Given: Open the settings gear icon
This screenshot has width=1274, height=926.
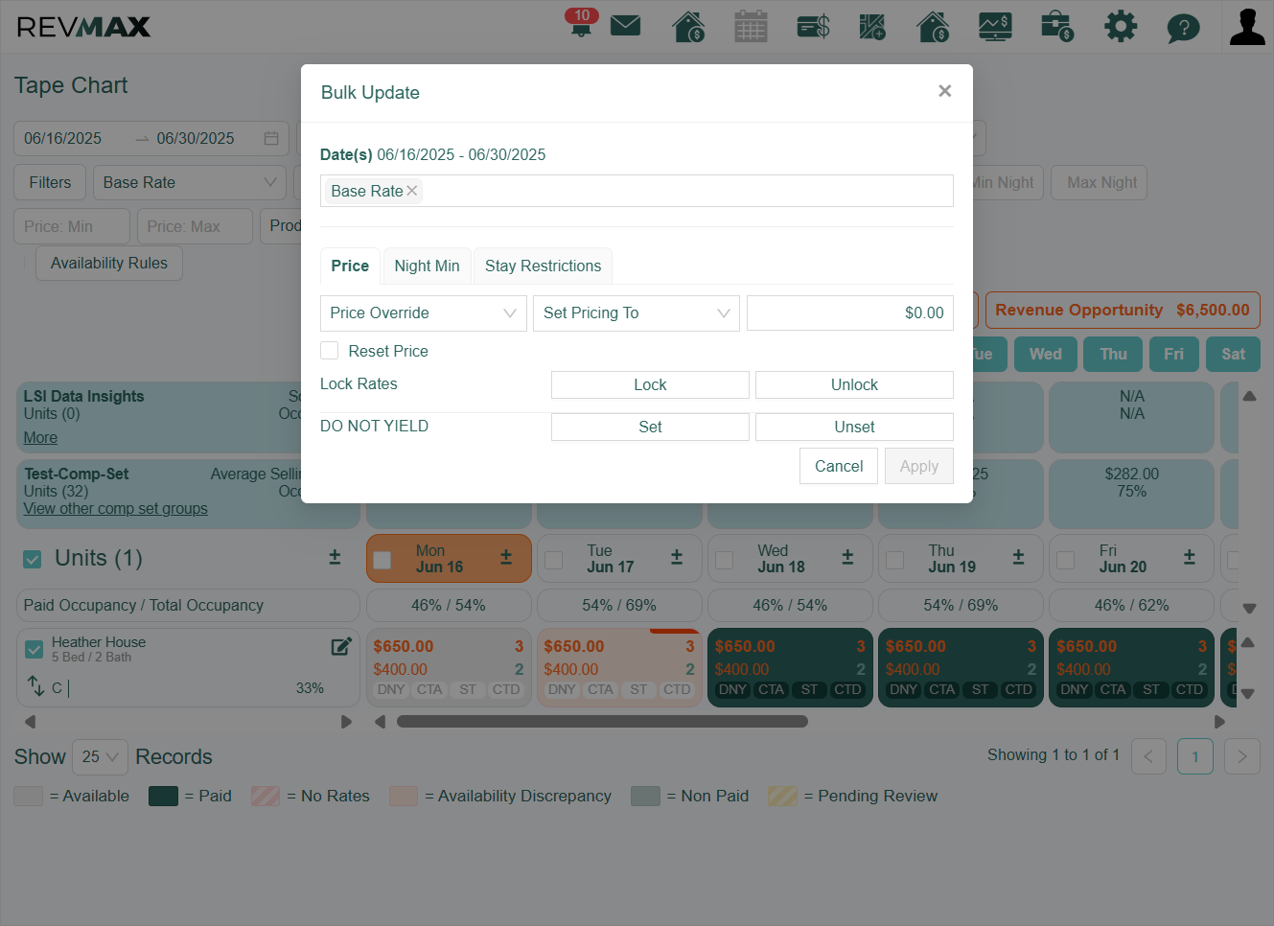Looking at the screenshot, I should 1120,26.
